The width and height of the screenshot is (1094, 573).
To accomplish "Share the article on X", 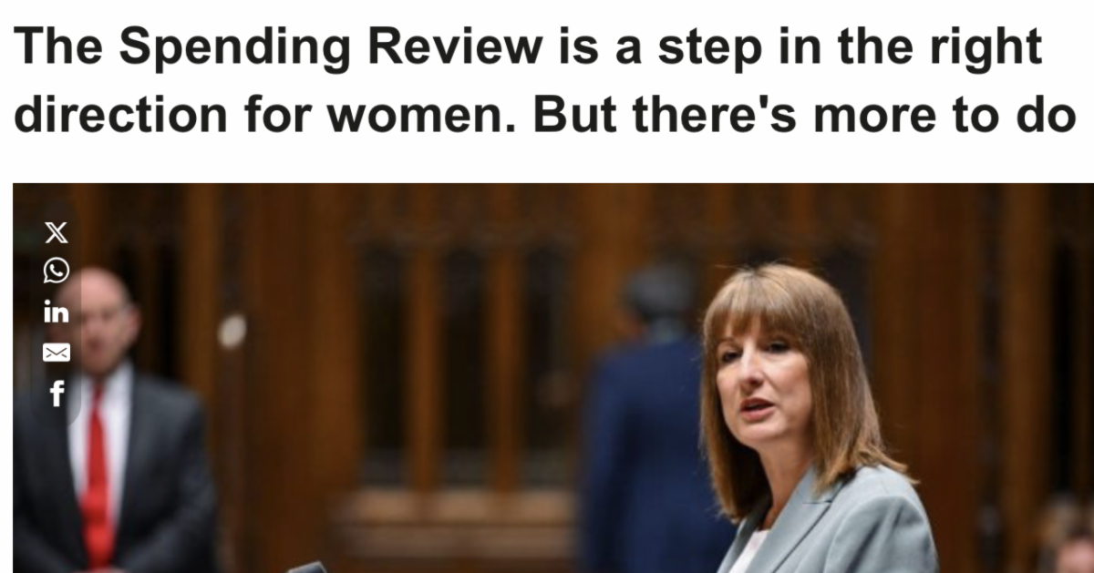I will pyautogui.click(x=56, y=234).
